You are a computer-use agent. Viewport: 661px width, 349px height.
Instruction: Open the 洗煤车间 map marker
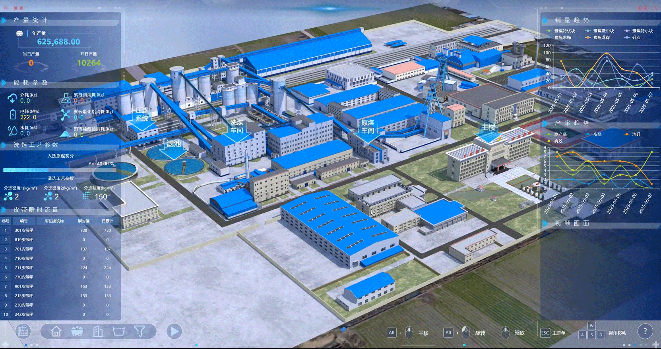[x=236, y=127]
